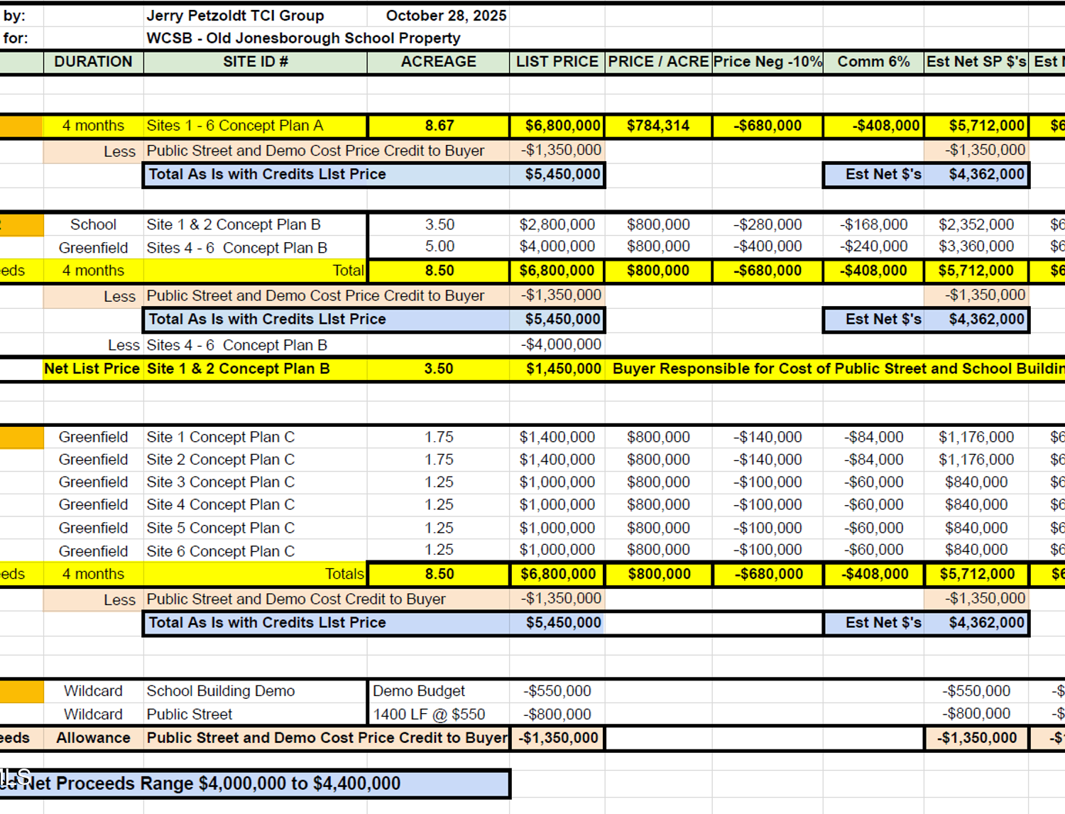Click the "for:" label cell
Image resolution: width=1065 pixels, height=814 pixels.
coord(15,38)
